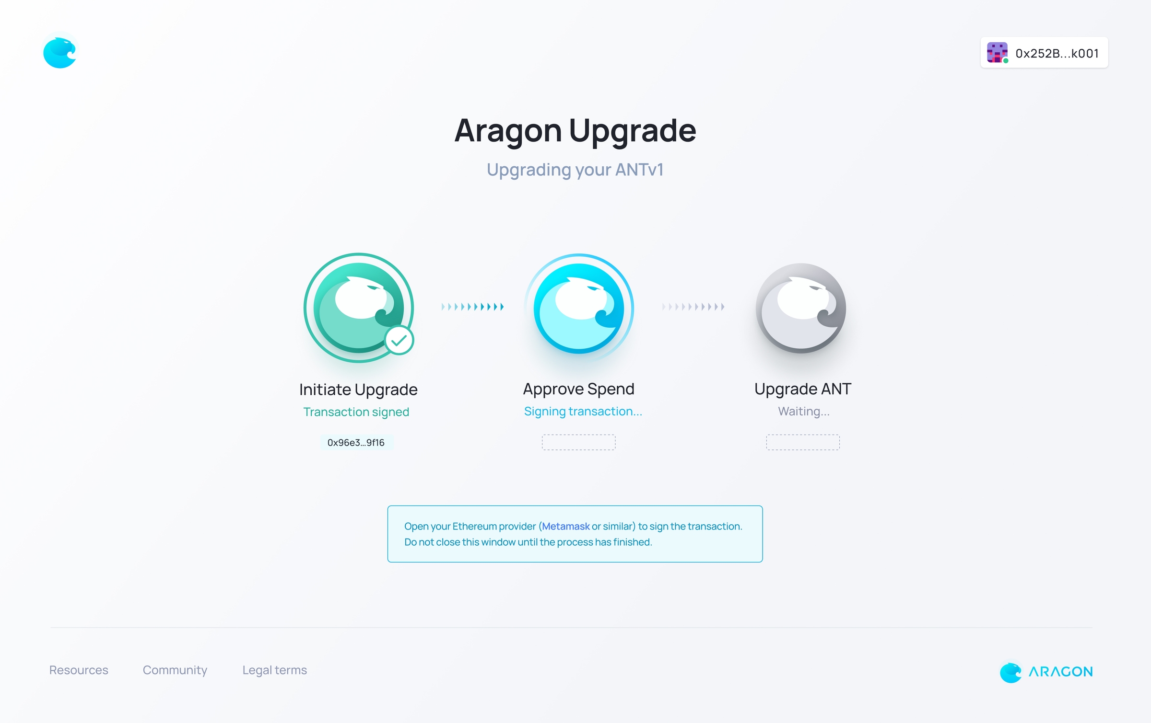Click the Legal terms footer link
Viewport: 1151px width, 723px height.
point(274,670)
